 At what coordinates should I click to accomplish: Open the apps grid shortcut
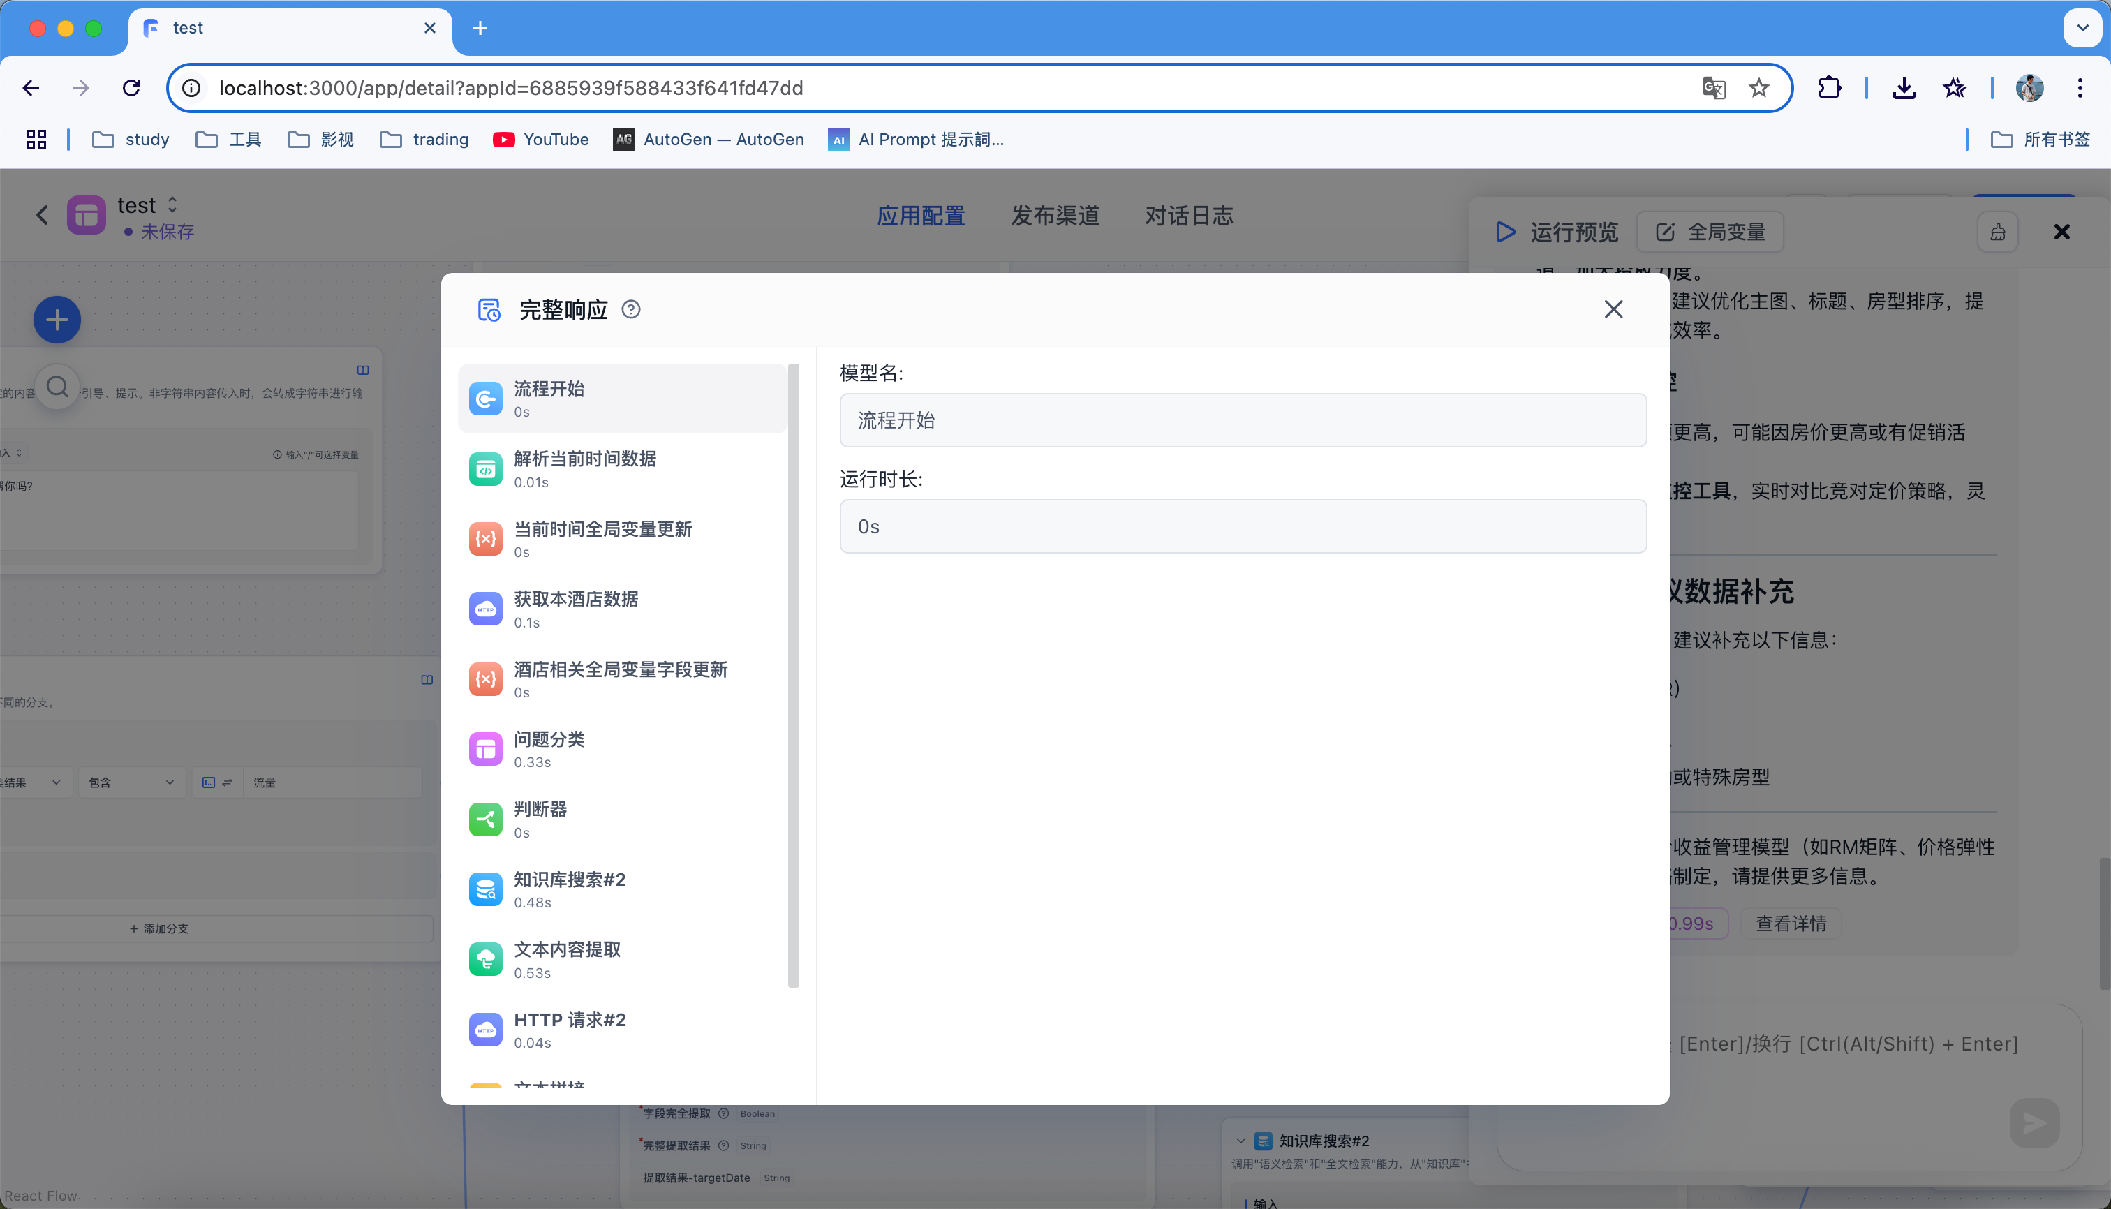[x=36, y=140]
